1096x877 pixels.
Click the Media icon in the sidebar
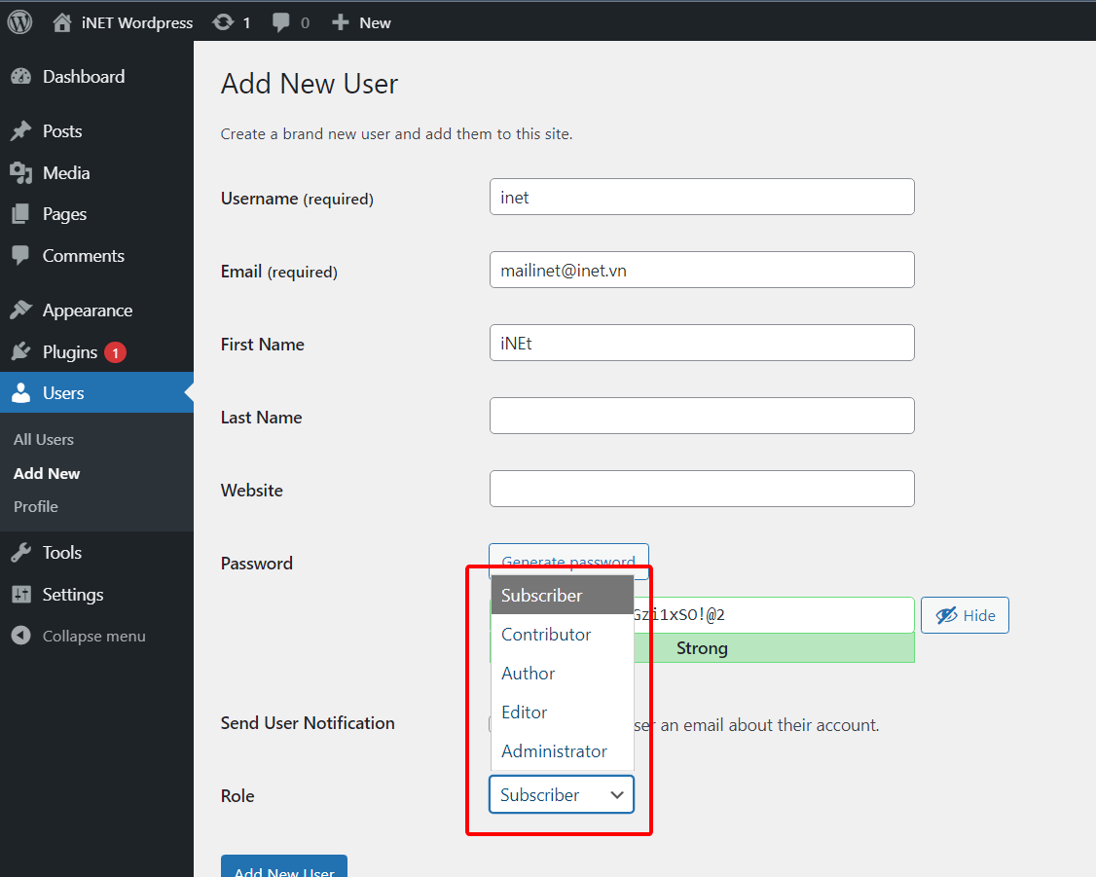click(x=21, y=172)
